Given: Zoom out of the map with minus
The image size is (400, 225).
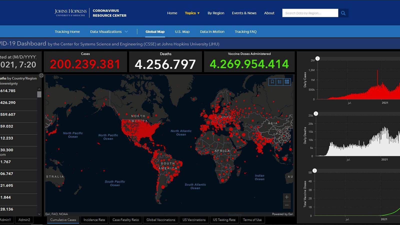Looking at the screenshot, I should pyautogui.click(x=287, y=205).
